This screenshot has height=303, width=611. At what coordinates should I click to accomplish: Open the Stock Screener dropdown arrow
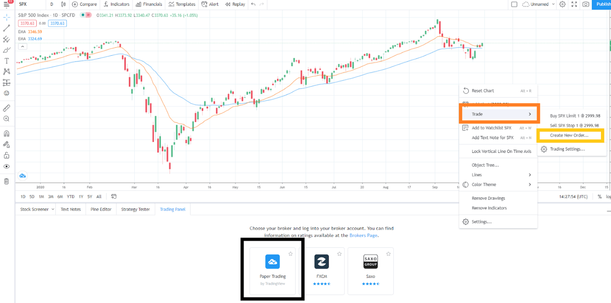pyautogui.click(x=53, y=209)
